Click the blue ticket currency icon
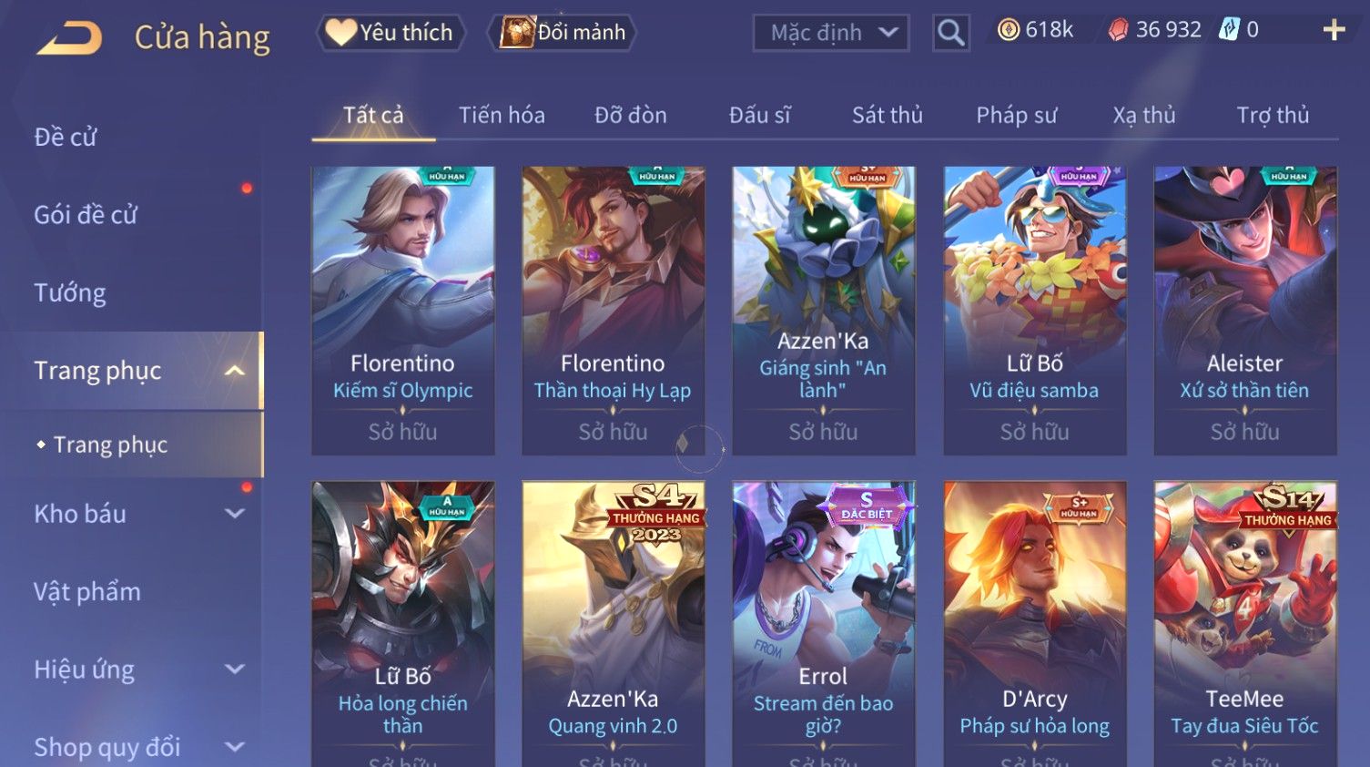Image resolution: width=1370 pixels, height=767 pixels. pos(1229,30)
